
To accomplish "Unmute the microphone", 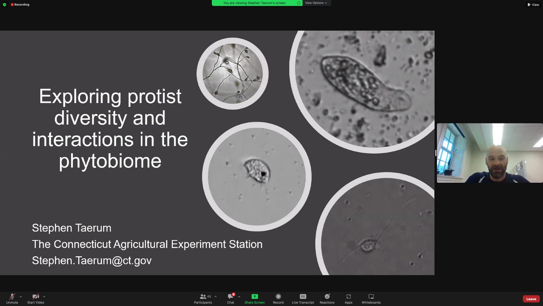I will point(12,299).
